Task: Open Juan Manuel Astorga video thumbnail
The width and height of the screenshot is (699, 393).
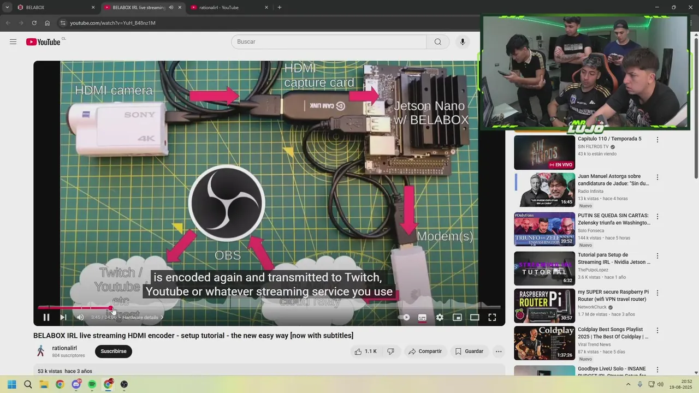Action: coord(544,190)
